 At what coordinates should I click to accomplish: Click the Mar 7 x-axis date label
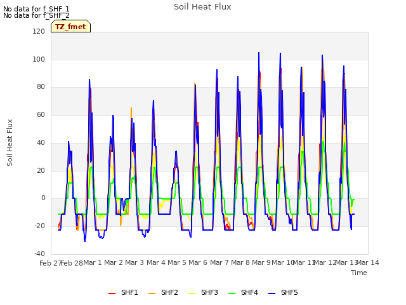tap(219, 262)
